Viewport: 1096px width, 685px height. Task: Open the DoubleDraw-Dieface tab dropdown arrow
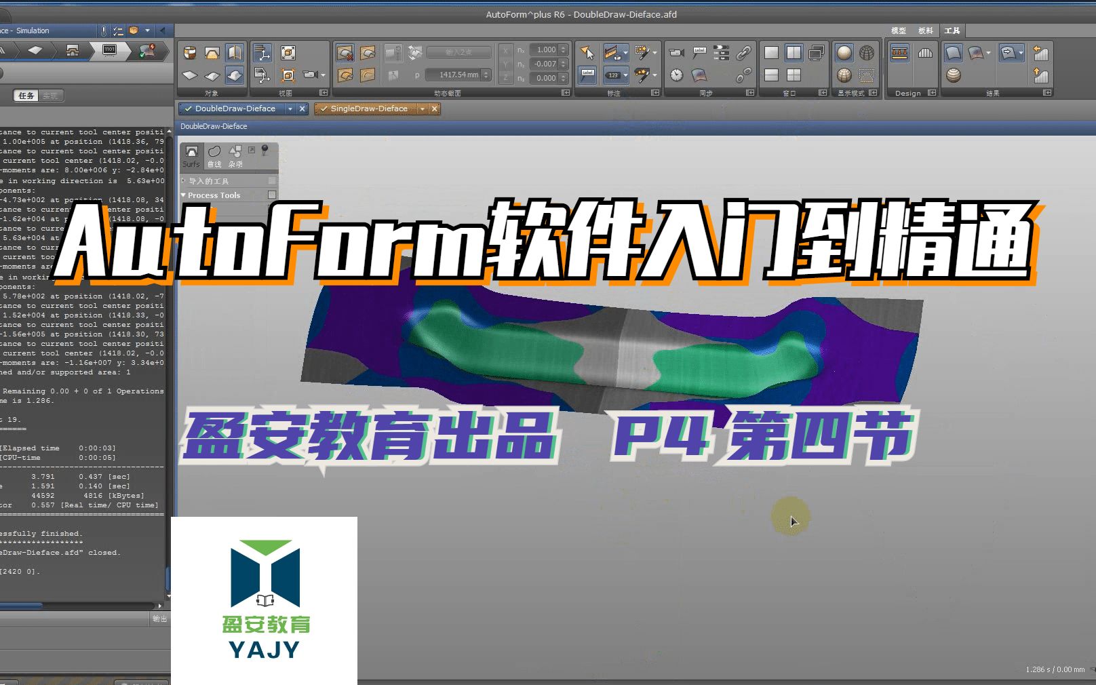tap(290, 109)
